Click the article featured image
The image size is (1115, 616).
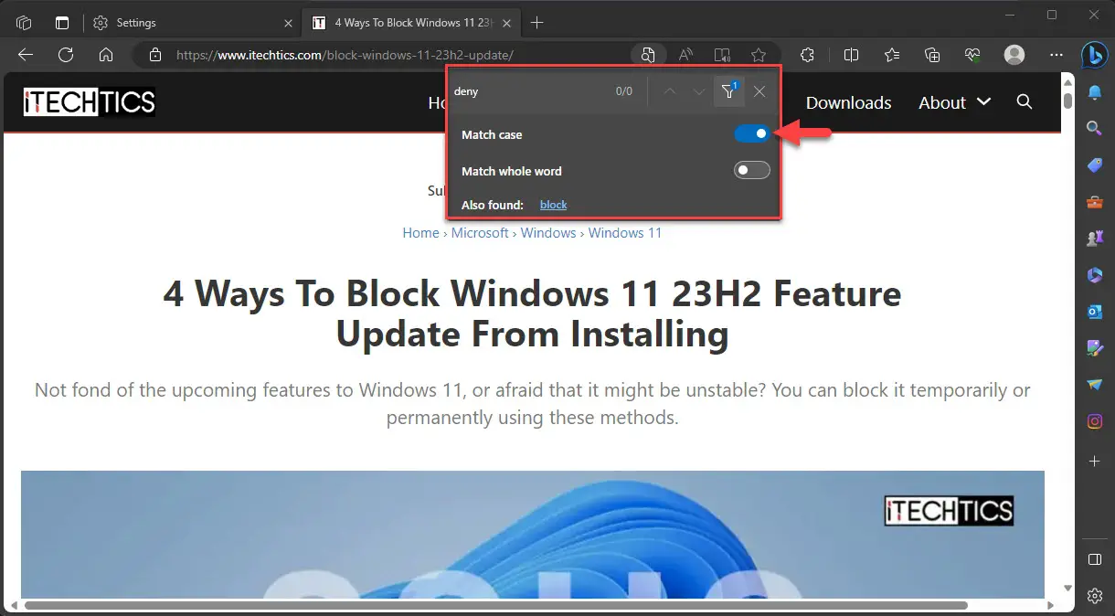pos(533,535)
